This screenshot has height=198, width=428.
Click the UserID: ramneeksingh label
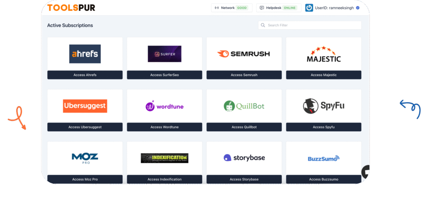(x=335, y=8)
